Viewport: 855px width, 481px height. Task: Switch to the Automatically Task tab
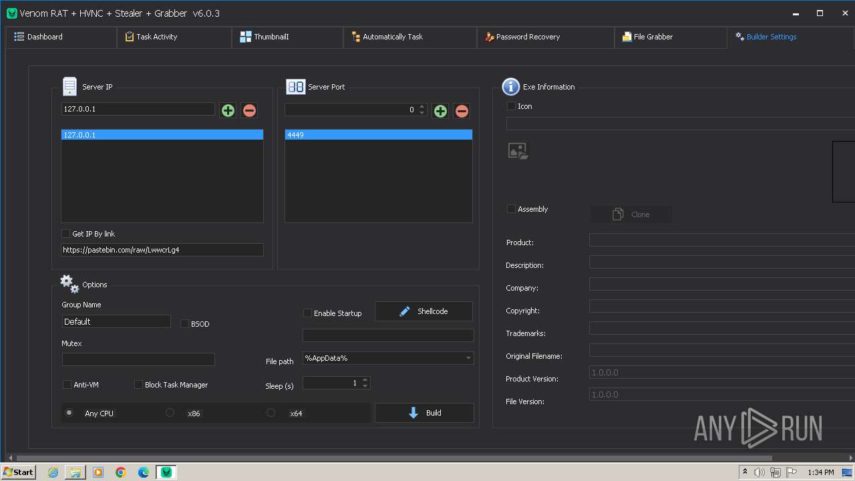[410, 37]
